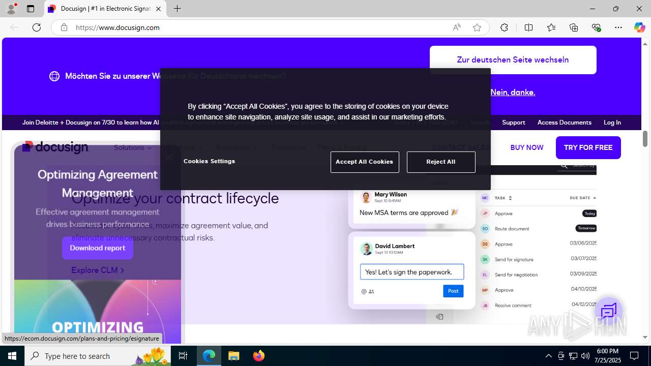Open the Windows Start menu
The height and width of the screenshot is (366, 651).
tap(12, 356)
